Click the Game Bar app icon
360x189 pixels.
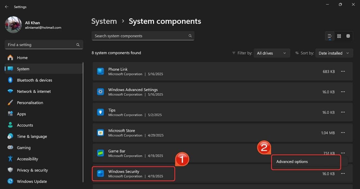tap(100, 153)
